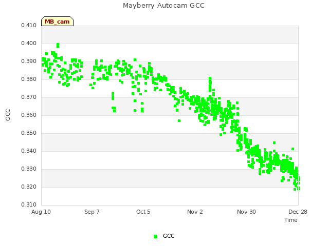
Task: Click the 0.380 y-axis value
Action: pos(29,79)
